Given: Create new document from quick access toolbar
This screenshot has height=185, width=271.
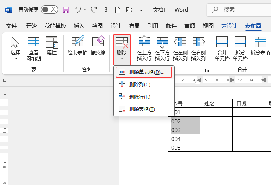Looking at the screenshot, I should coord(118,10).
